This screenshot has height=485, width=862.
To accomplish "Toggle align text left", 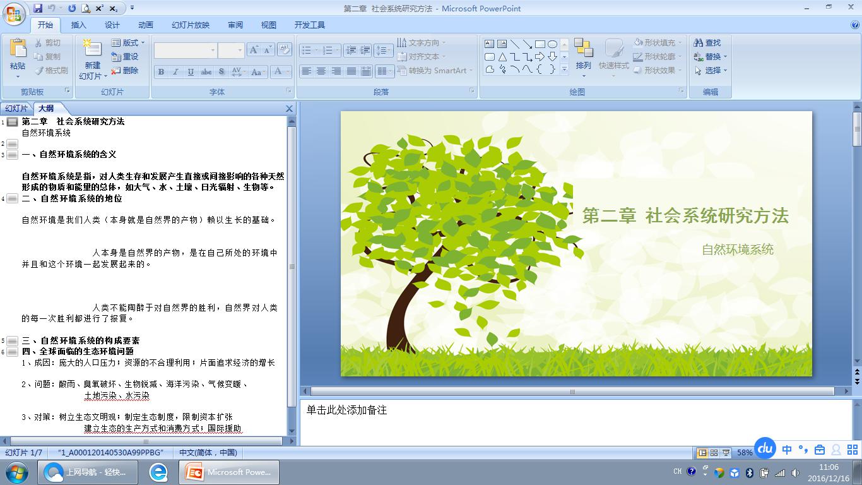I will tap(307, 71).
